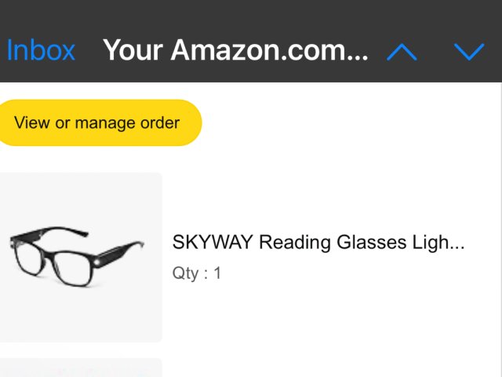Go to previous message with up chevron
This screenshot has width=502, height=377.
tap(402, 52)
